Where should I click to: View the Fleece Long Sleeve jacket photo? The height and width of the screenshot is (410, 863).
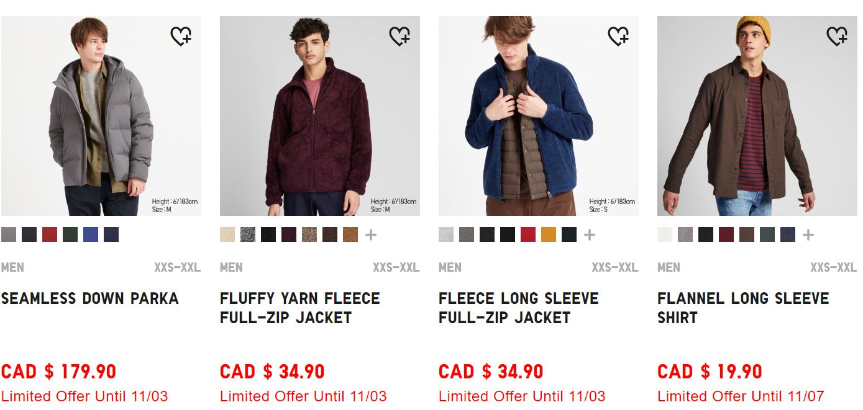538,116
